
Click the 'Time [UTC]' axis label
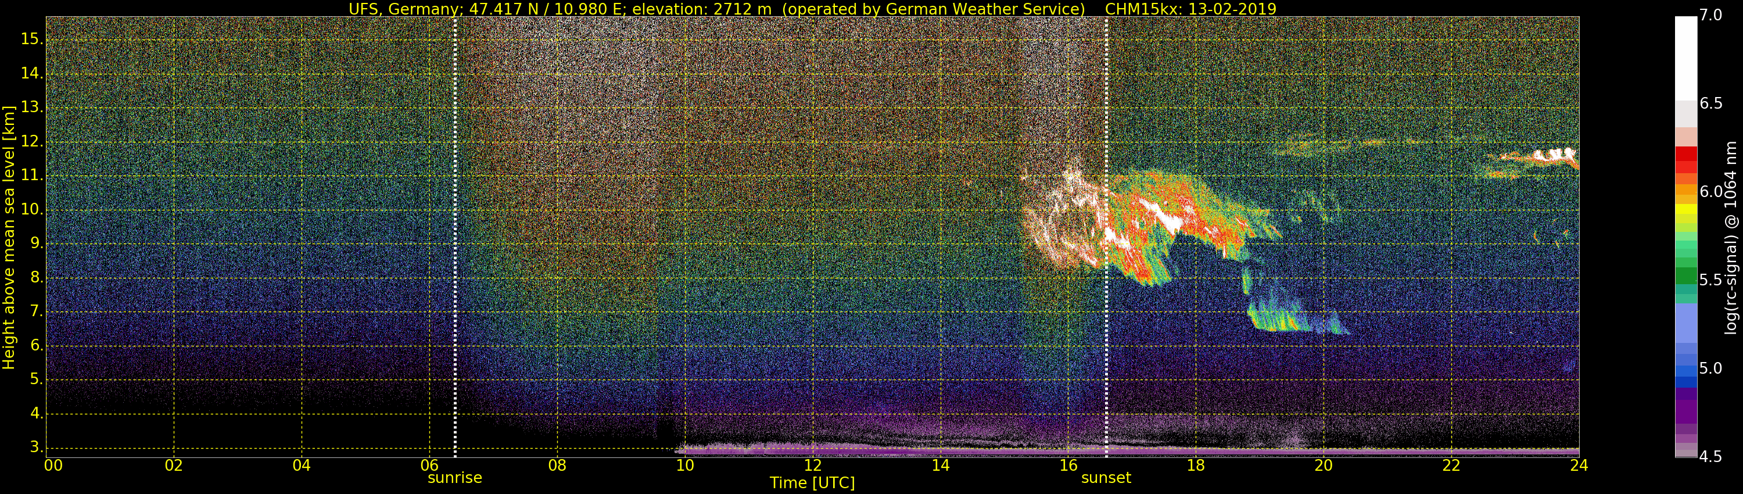[812, 483]
